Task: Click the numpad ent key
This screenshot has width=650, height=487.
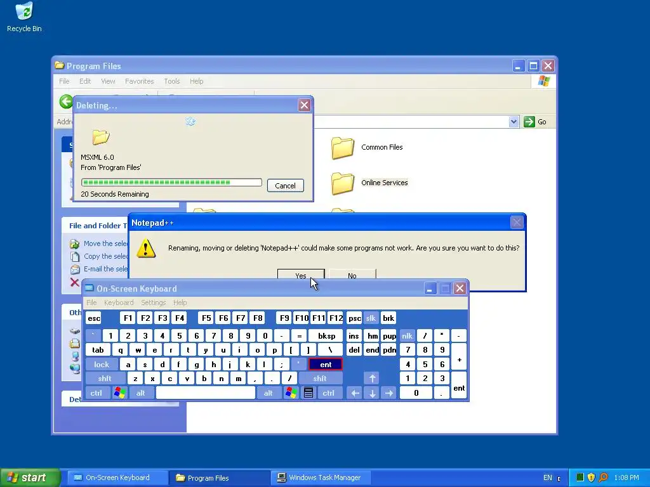Action: [x=458, y=385]
